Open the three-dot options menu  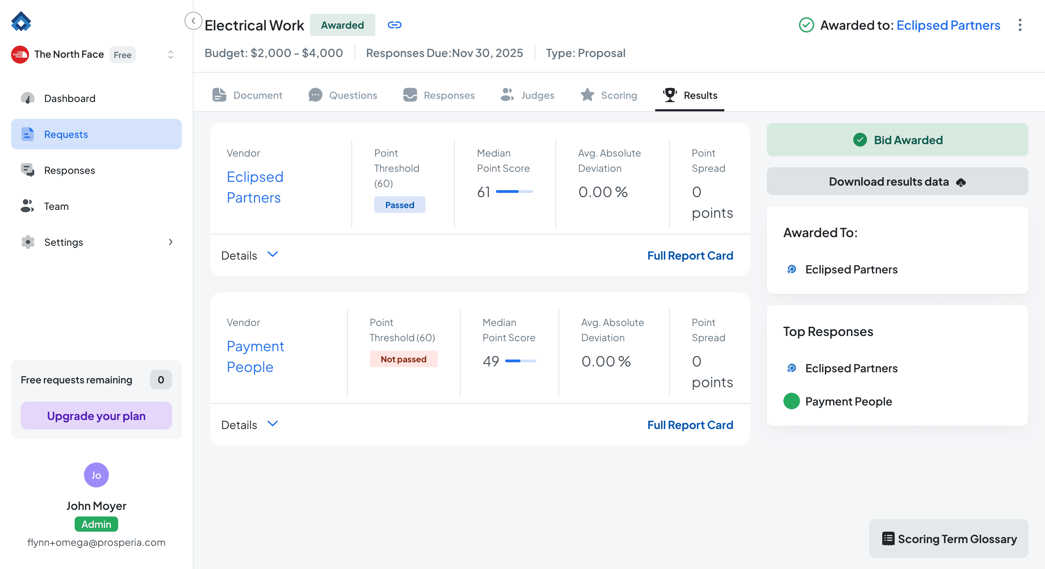point(1019,25)
